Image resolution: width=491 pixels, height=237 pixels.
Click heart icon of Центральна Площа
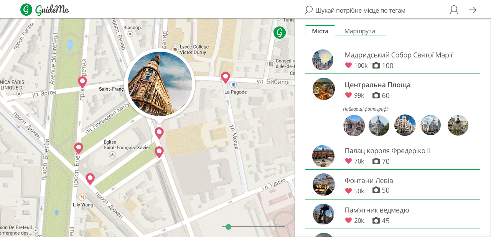(x=348, y=95)
